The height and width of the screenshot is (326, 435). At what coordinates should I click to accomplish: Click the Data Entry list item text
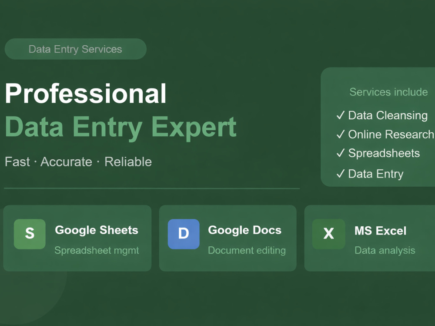[x=376, y=174]
